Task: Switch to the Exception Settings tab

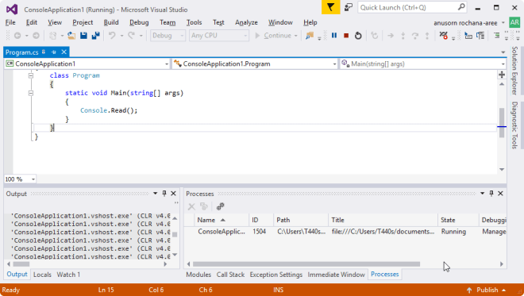Action: coord(276,275)
